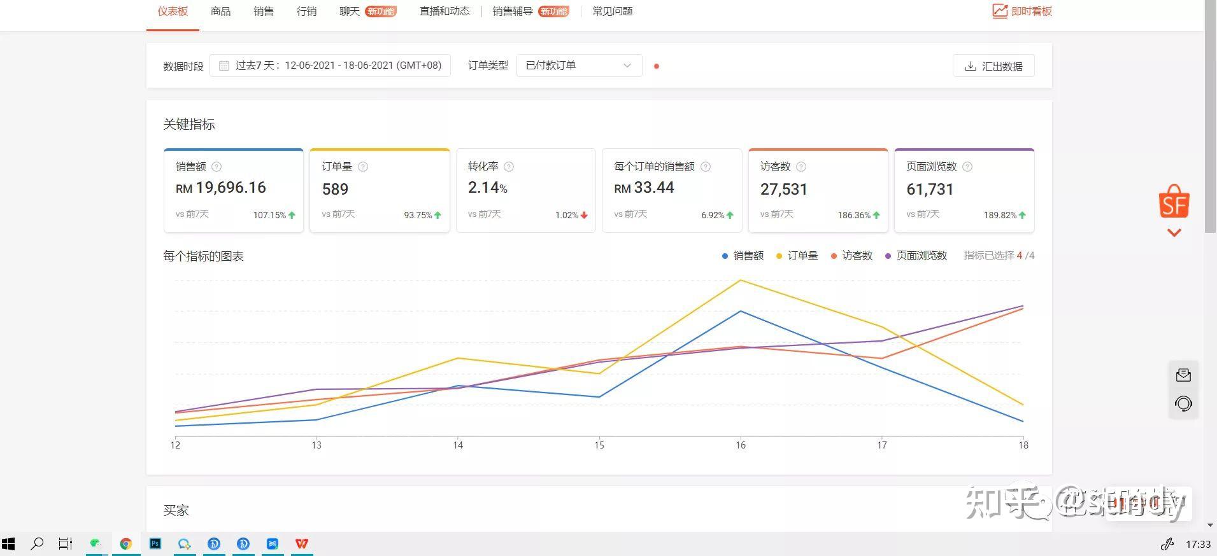Select the 转化率 metric card
This screenshot has width=1217, height=556.
pyautogui.click(x=526, y=190)
